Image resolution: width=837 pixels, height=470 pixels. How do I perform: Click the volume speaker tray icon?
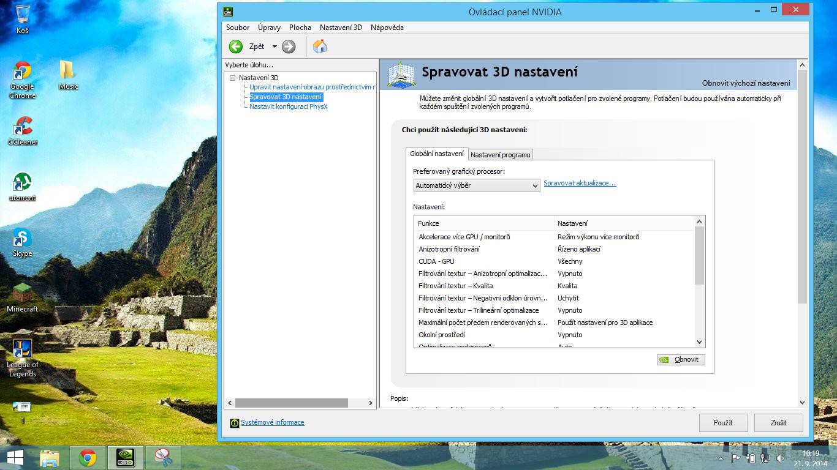(780, 458)
